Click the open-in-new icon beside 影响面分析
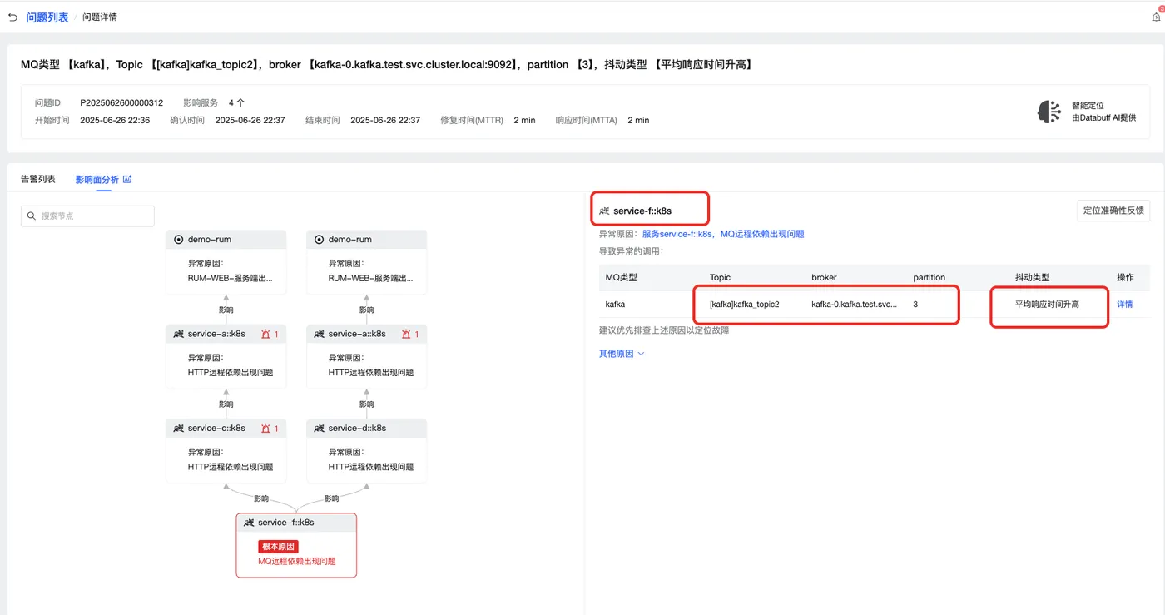The width and height of the screenshot is (1165, 615). [x=127, y=179]
